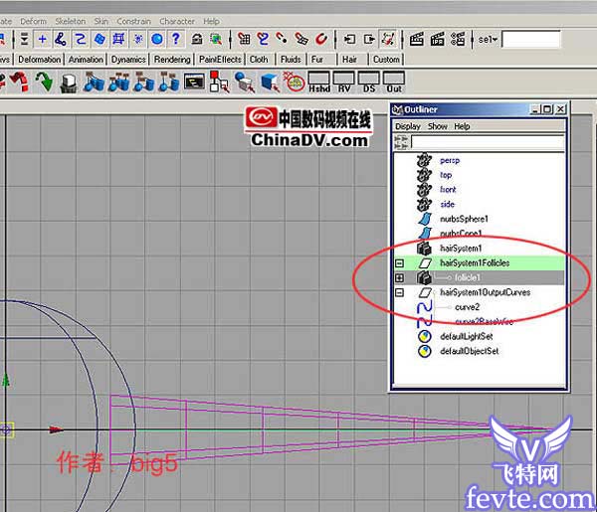The image size is (597, 512).
Task: Switch to the Rendering shelf tab
Action: click(x=172, y=60)
